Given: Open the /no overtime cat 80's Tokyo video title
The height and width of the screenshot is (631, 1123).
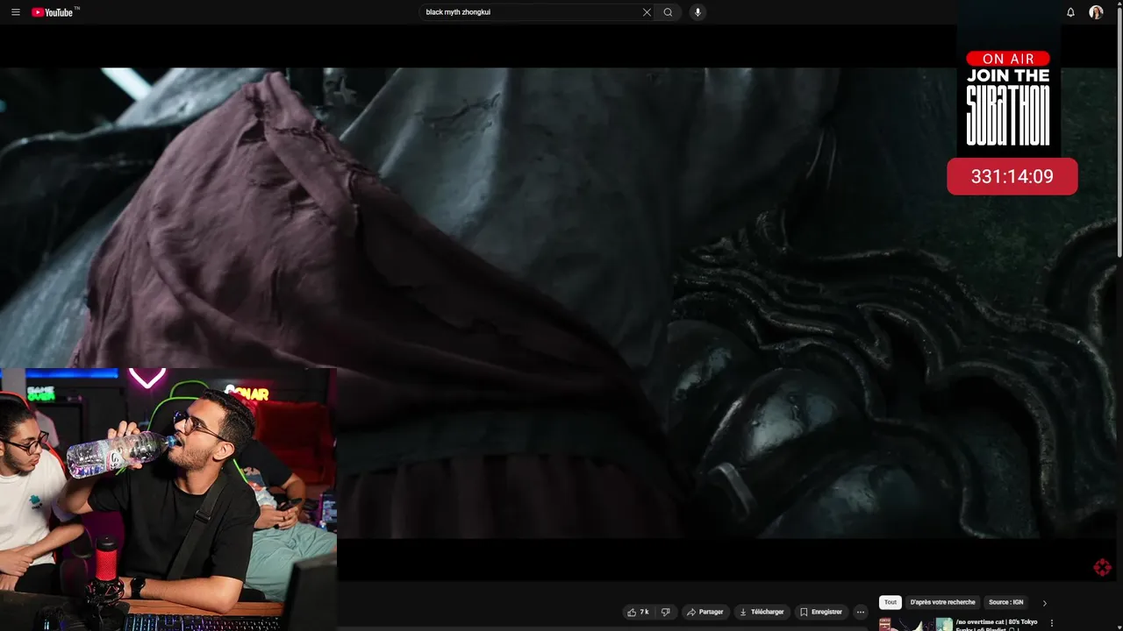Looking at the screenshot, I should (x=997, y=625).
